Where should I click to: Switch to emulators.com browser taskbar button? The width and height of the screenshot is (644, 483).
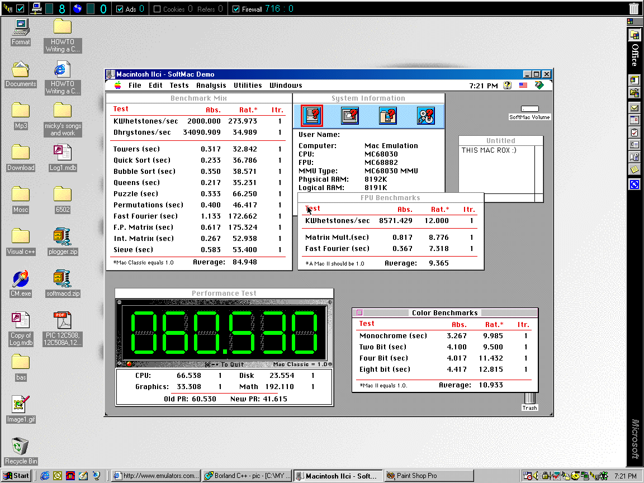(x=156, y=476)
